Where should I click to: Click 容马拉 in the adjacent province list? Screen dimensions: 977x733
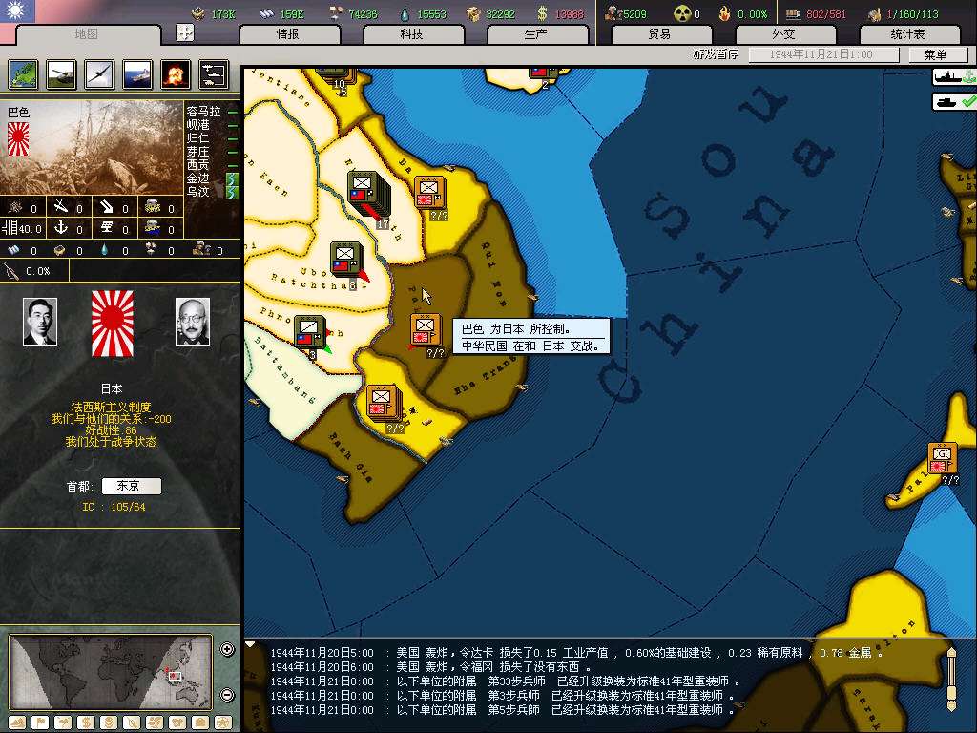204,111
